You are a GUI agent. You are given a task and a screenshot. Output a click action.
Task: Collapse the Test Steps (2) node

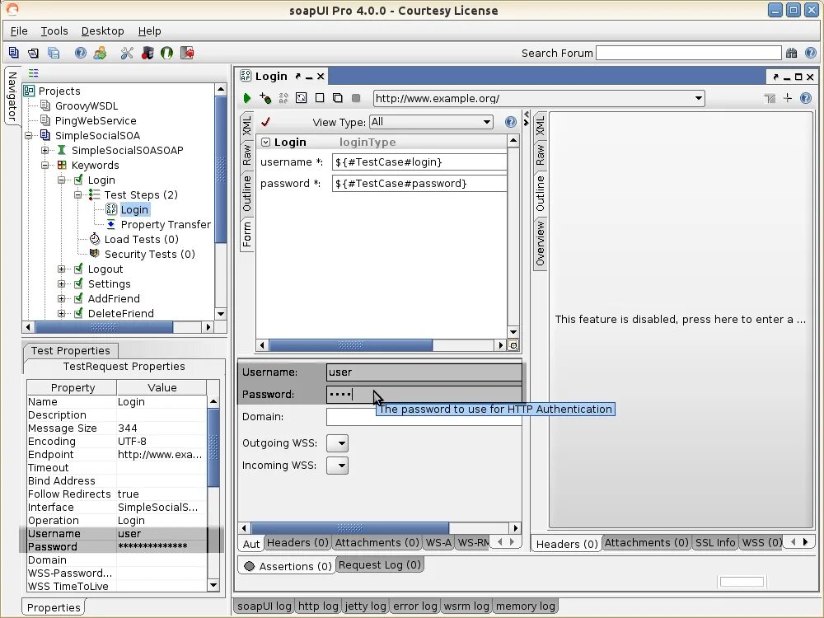pos(77,195)
